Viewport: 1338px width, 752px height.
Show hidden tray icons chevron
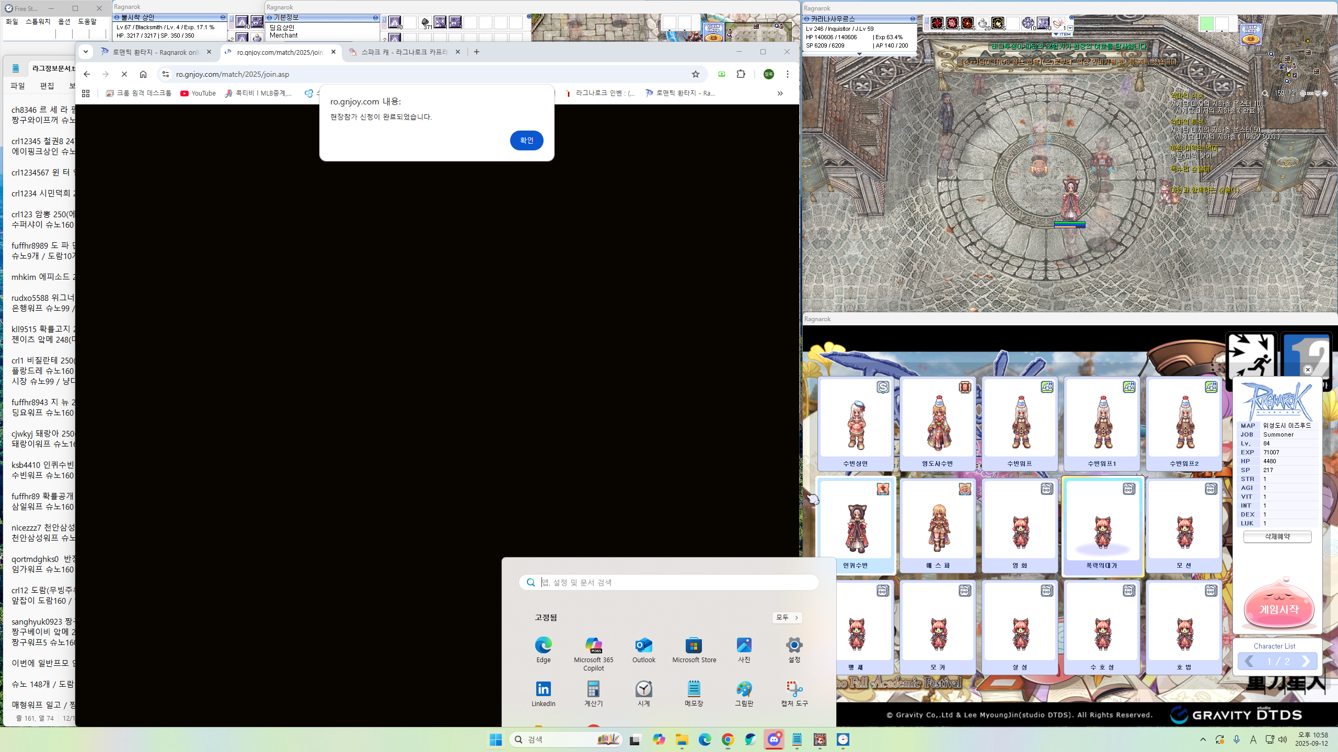click(x=1203, y=739)
